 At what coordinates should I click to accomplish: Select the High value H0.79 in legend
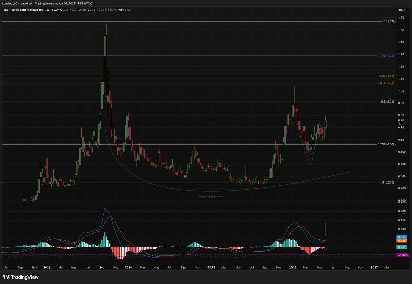pyautogui.click(x=73, y=10)
